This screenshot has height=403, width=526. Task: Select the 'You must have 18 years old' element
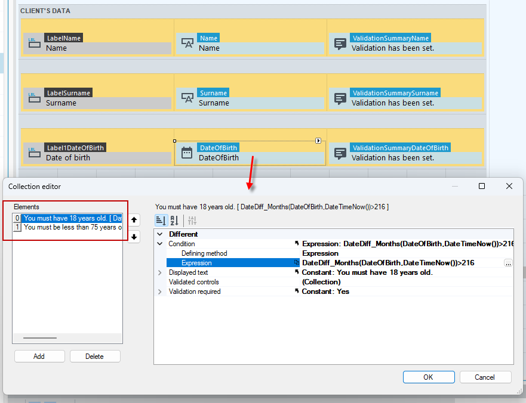[x=67, y=218]
